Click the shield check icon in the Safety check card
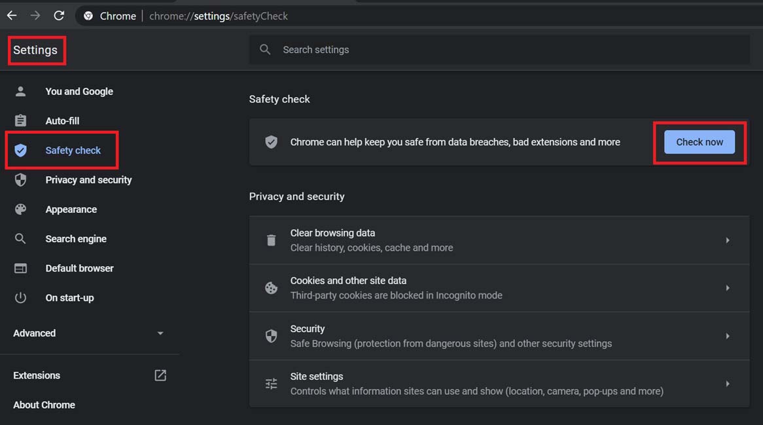 [271, 141]
